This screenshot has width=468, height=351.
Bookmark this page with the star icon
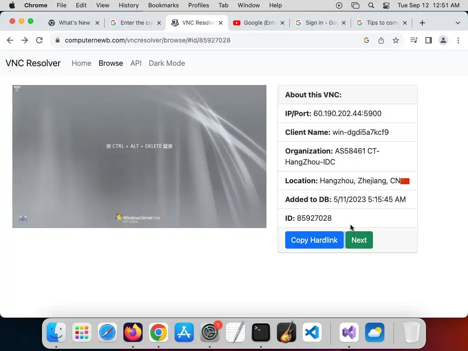(x=396, y=40)
